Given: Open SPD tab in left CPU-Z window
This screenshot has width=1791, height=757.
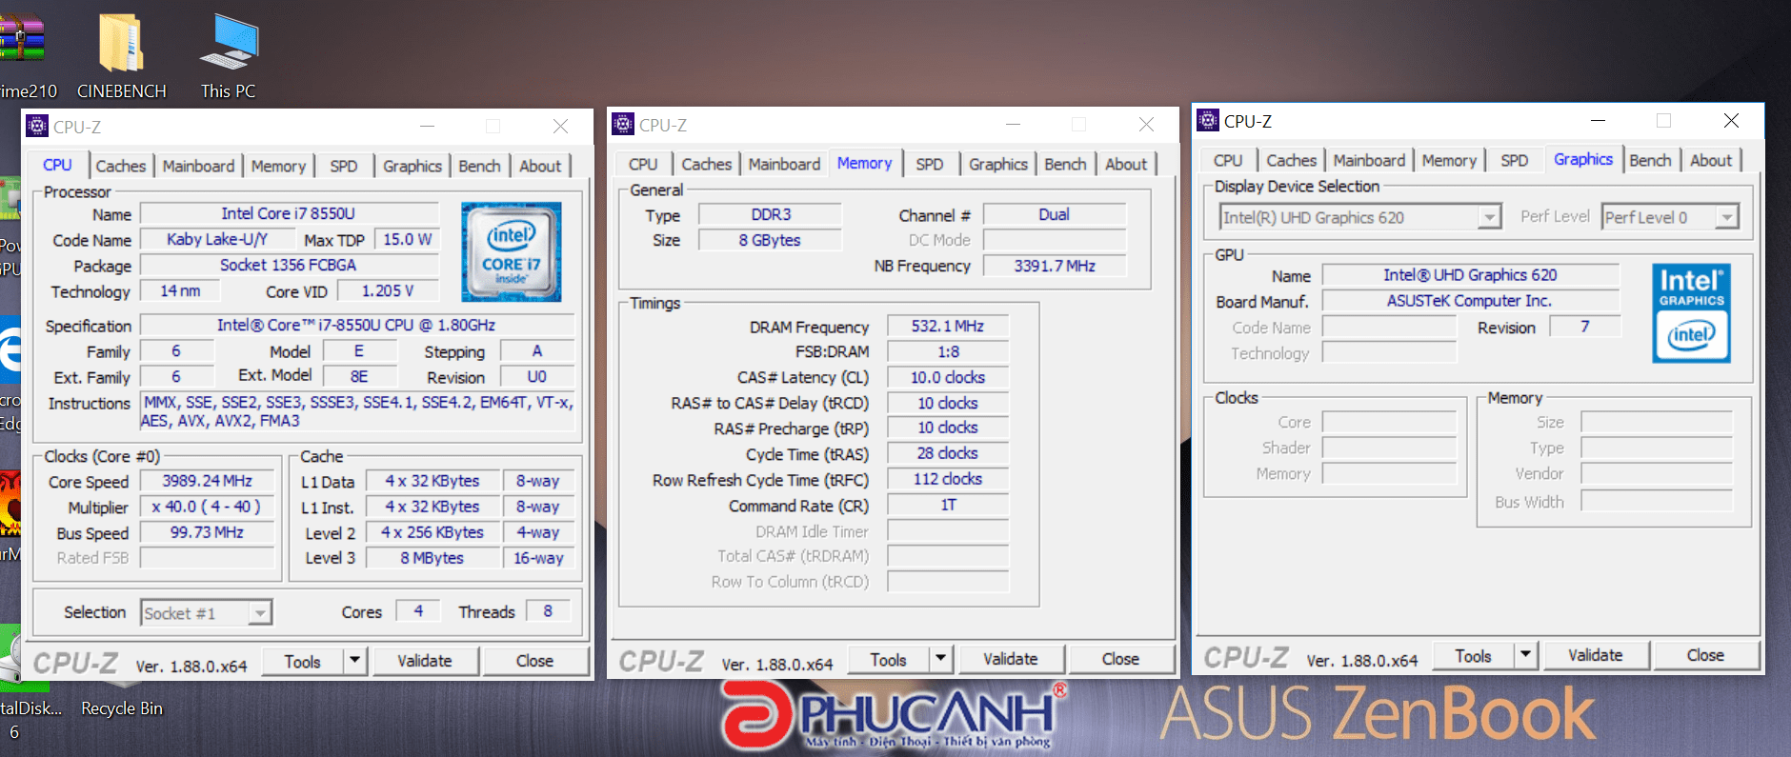Looking at the screenshot, I should click(x=344, y=166).
